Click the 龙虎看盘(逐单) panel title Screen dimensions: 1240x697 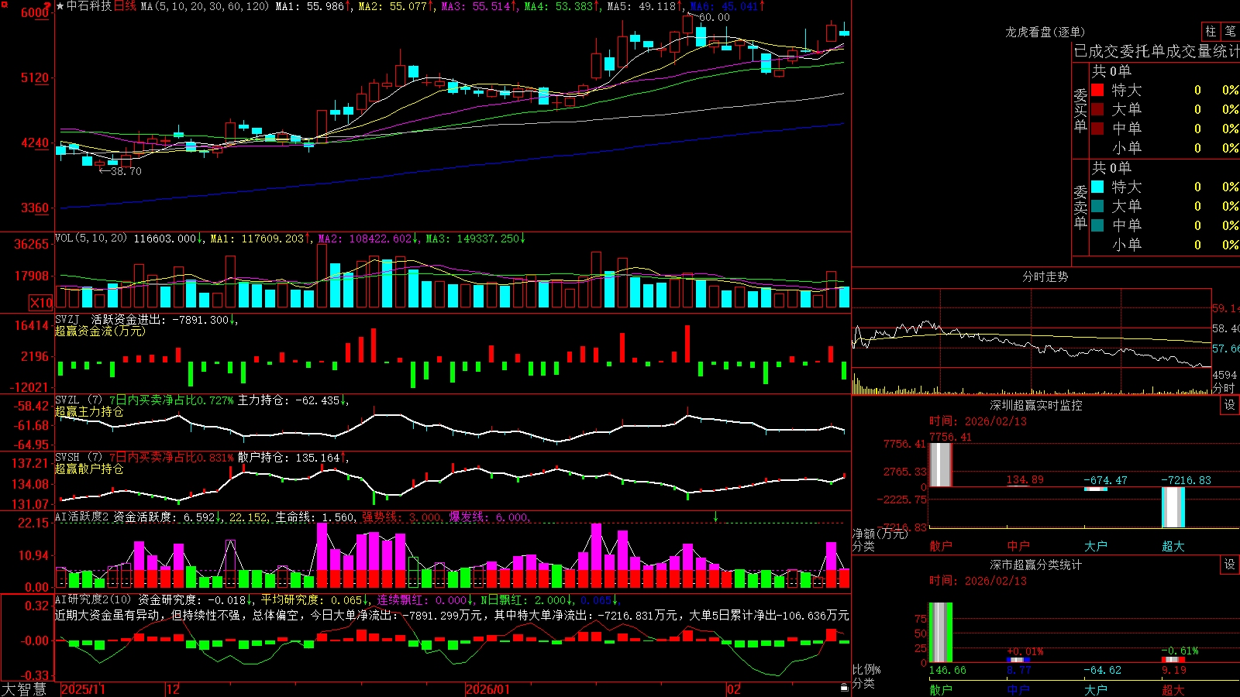click(x=1045, y=32)
